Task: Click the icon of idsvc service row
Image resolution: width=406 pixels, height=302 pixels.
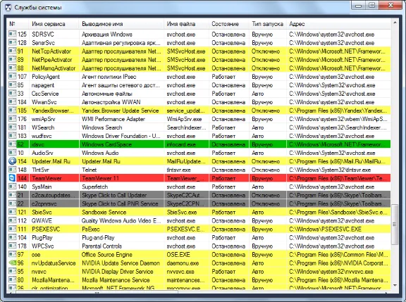Action: [x=12, y=144]
